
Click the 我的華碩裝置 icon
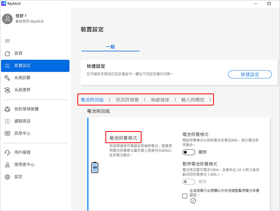(7, 109)
